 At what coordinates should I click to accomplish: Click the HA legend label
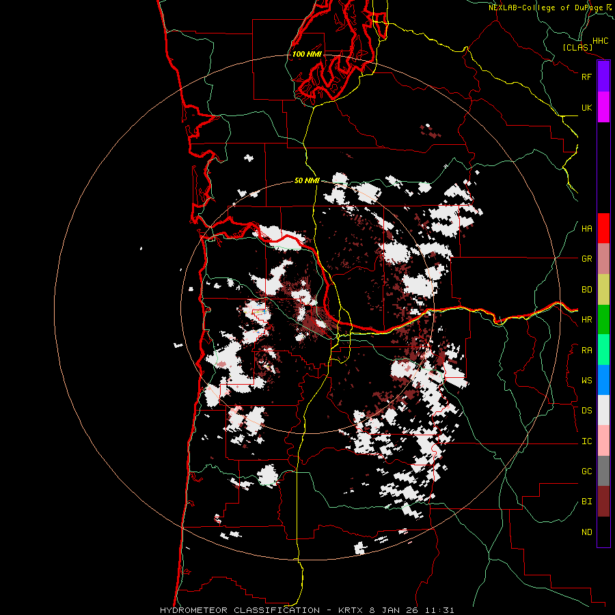pyautogui.click(x=587, y=229)
